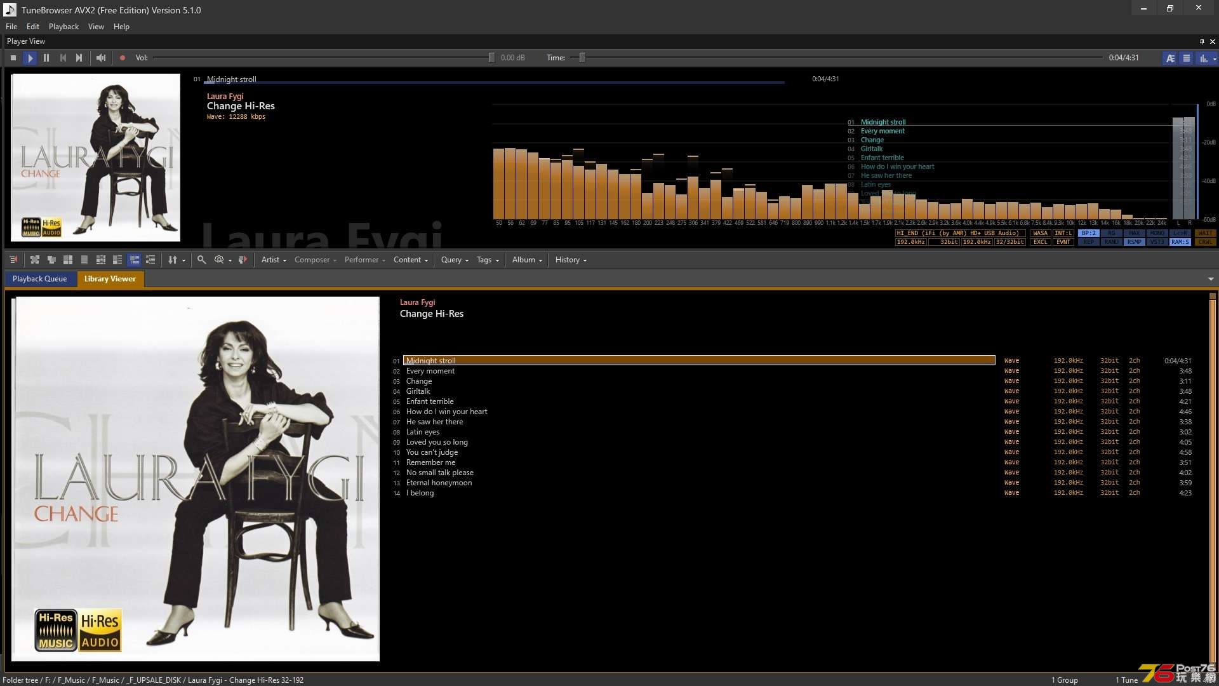Click the red record icon
This screenshot has height=686, width=1219.
pos(123,58)
